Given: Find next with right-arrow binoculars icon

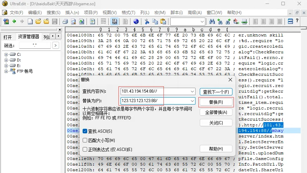Looking at the screenshot, I should point(228,21).
